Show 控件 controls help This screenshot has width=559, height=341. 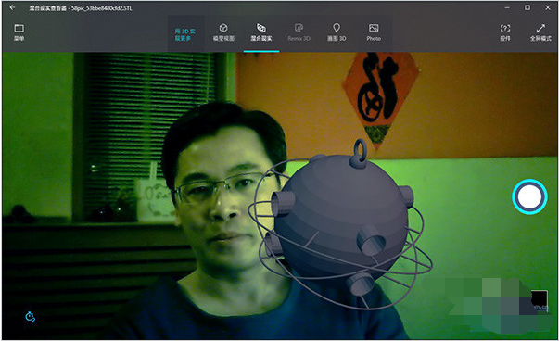[505, 32]
